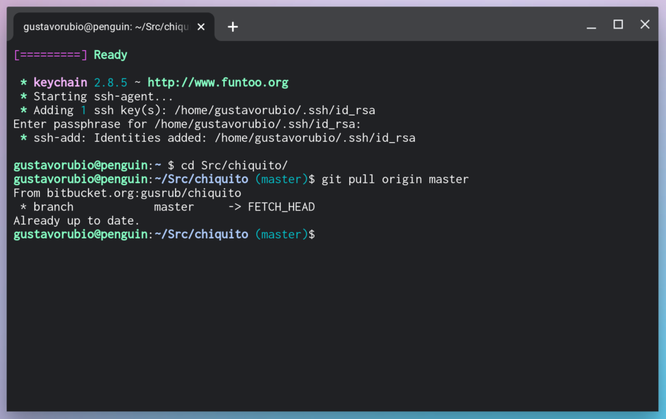Screen dimensions: 666x419
Task: Open the http://www.funtoo.org link
Action: pyautogui.click(x=218, y=83)
